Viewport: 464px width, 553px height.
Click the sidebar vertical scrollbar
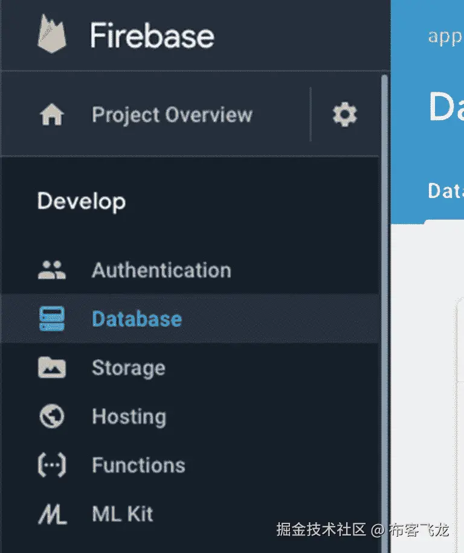[384, 241]
